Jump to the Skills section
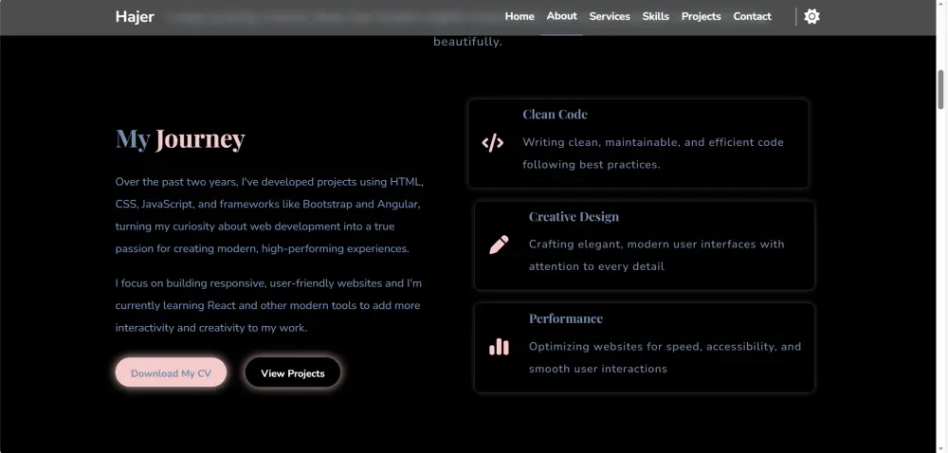 (x=655, y=16)
